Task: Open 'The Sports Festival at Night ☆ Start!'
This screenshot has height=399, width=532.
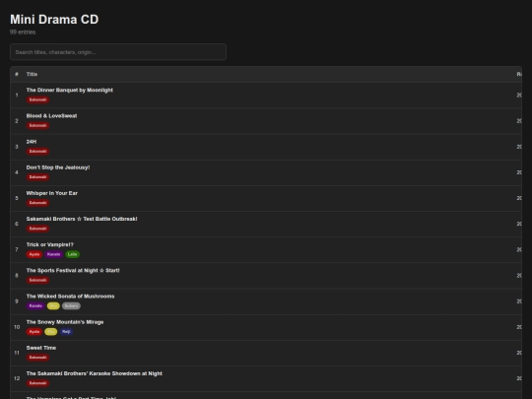Action: point(73,270)
